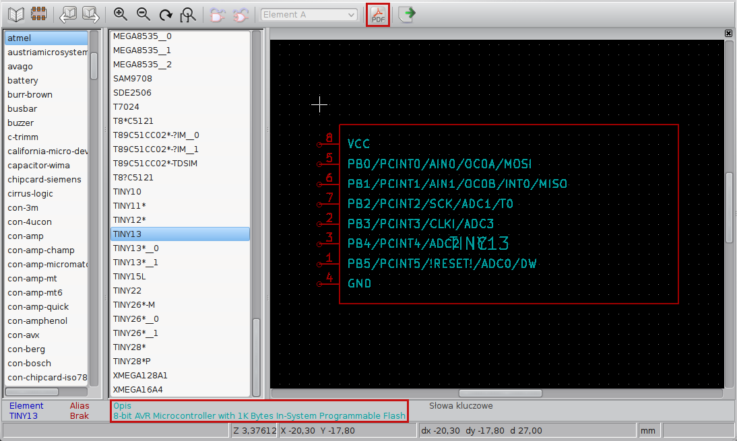Click the select library book icon
This screenshot has height=441, width=737.
tap(16, 15)
